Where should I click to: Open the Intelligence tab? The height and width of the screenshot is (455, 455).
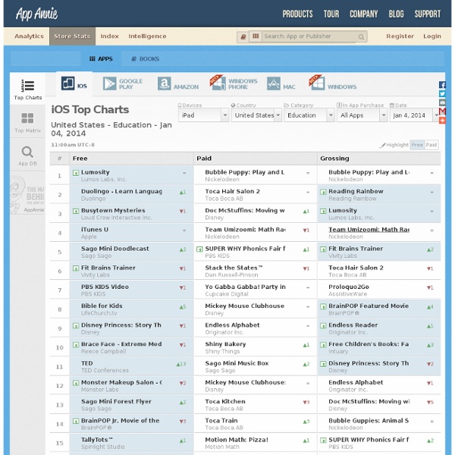pos(147,36)
